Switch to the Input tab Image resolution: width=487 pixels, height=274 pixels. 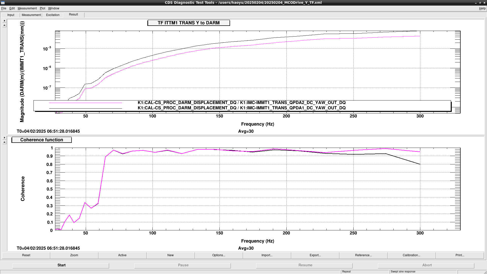(x=11, y=15)
